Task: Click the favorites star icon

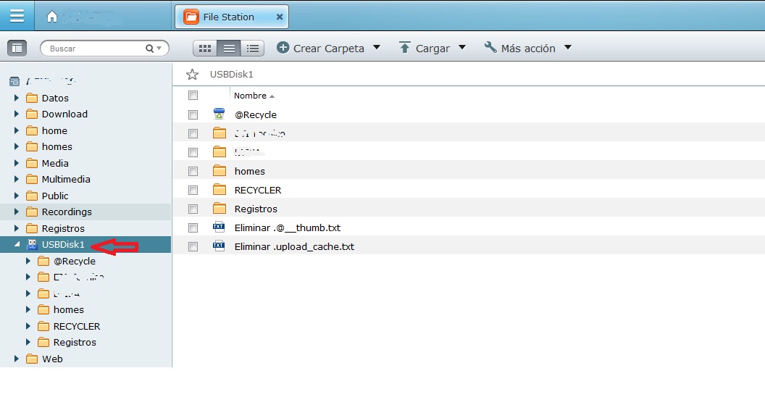Action: coord(192,74)
